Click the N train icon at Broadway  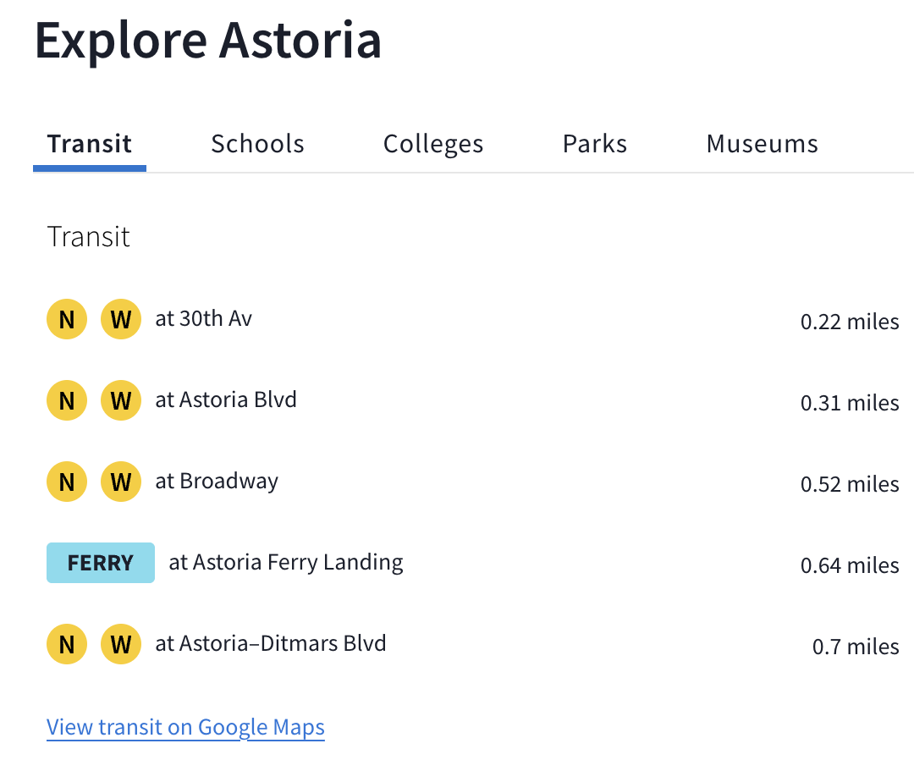[x=67, y=482]
